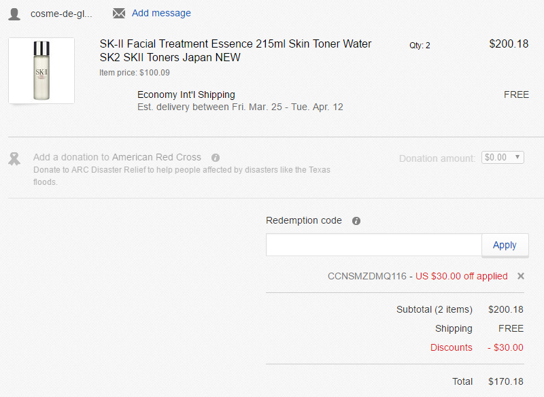The width and height of the screenshot is (544, 397).
Task: Click the Add a donation heading text
Action: point(117,158)
